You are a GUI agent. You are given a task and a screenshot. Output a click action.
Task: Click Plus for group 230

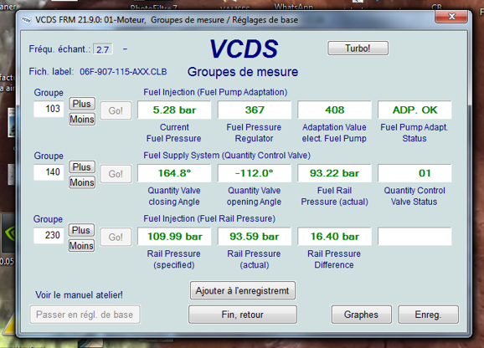(x=81, y=230)
